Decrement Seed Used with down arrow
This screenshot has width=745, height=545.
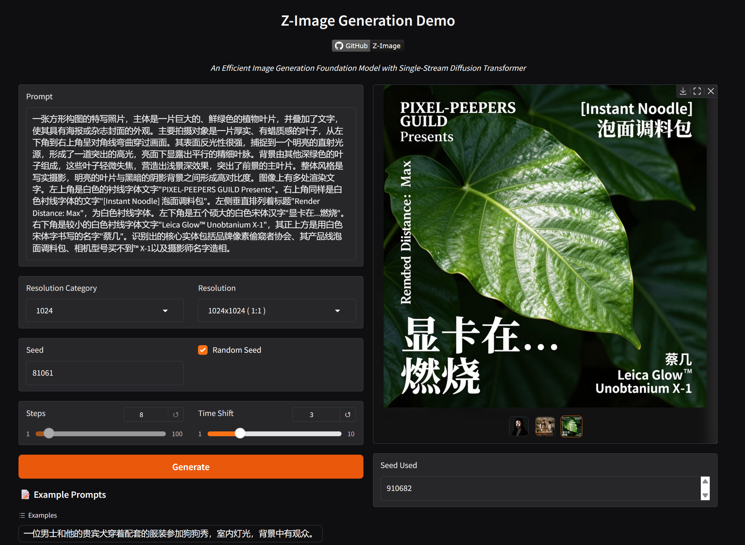pyautogui.click(x=705, y=495)
